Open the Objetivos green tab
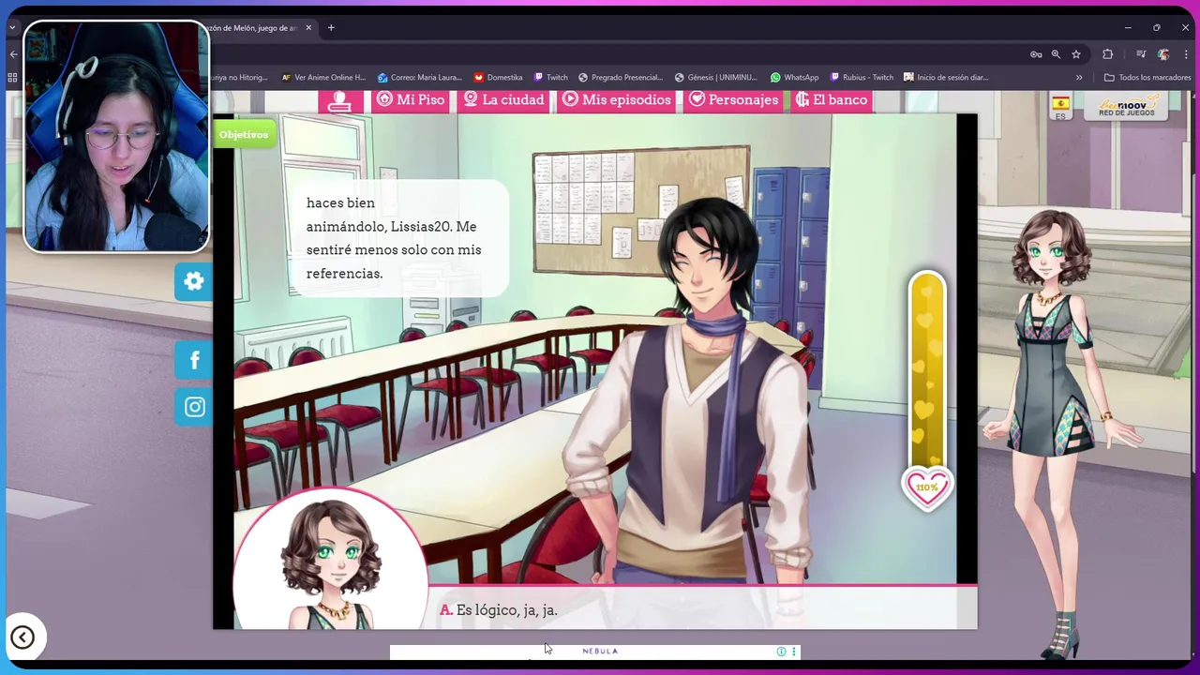 (x=243, y=134)
